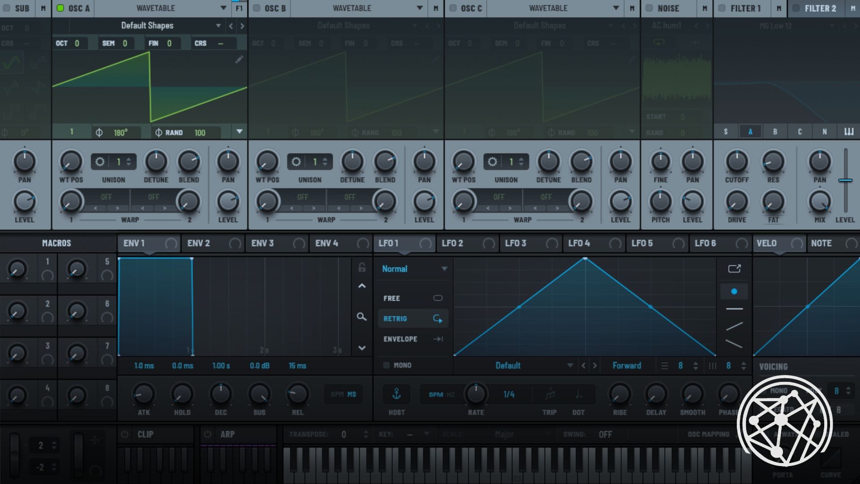Select the rising ramp LFO shape

(734, 326)
